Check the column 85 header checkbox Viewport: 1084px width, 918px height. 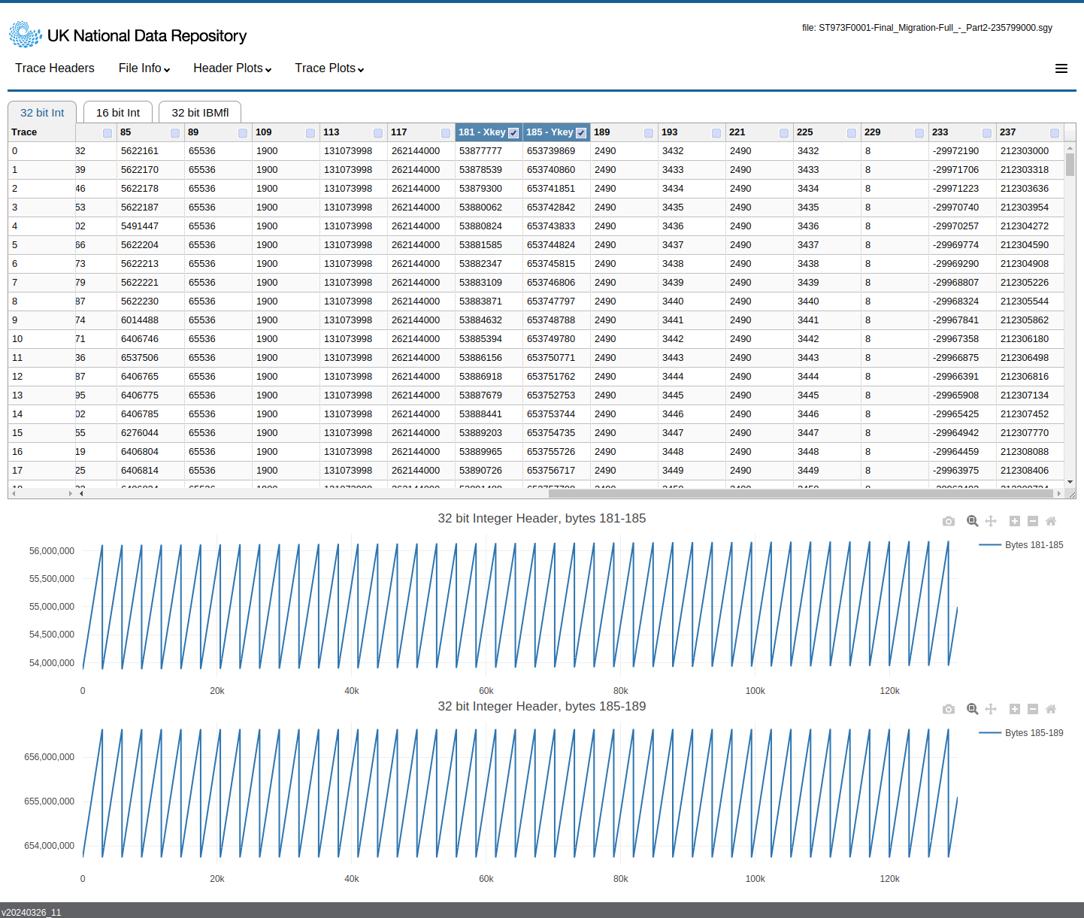[x=175, y=133]
